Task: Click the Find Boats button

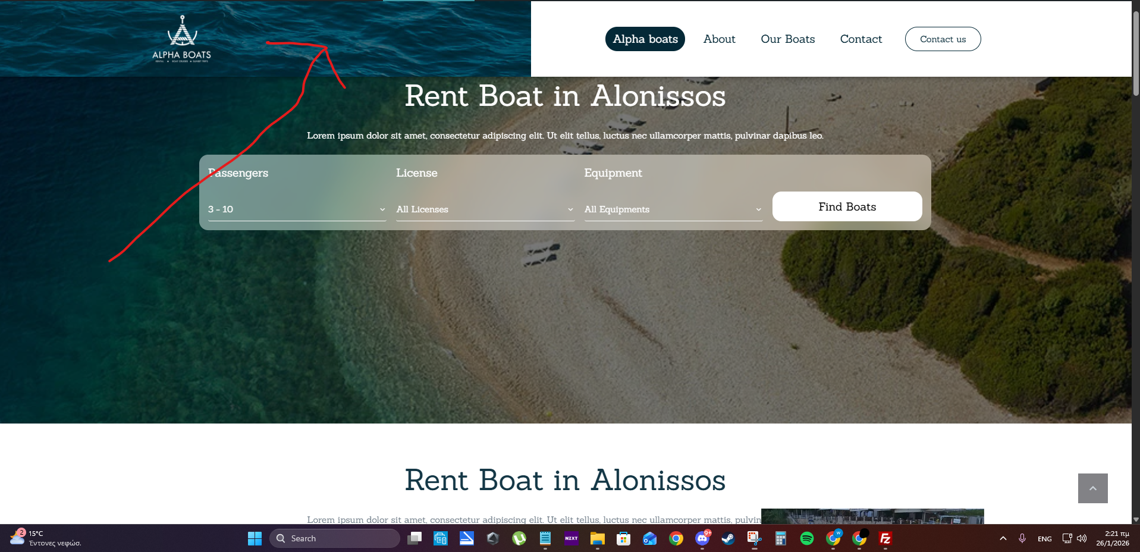Action: [x=847, y=206]
